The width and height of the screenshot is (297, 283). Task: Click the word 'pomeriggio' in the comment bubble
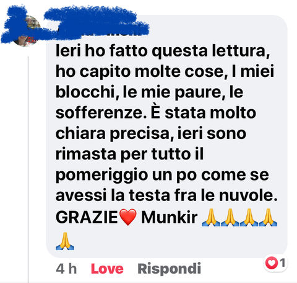(102, 176)
